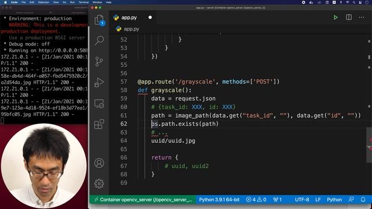This screenshot has width=372, height=209.
Task: Click the feedback icon in status bar
Action: (351, 200)
